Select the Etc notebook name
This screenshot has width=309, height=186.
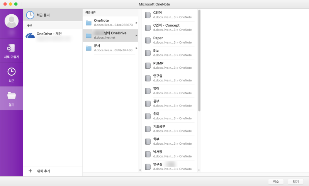[x=156, y=51]
